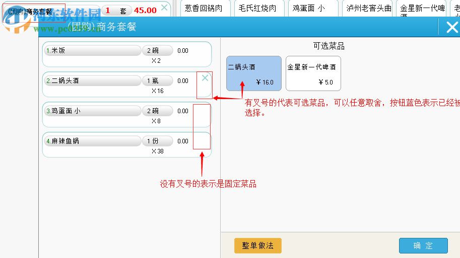Select the 二锅头酒 ¥16.0 option card
The image size is (460, 258).
point(254,73)
